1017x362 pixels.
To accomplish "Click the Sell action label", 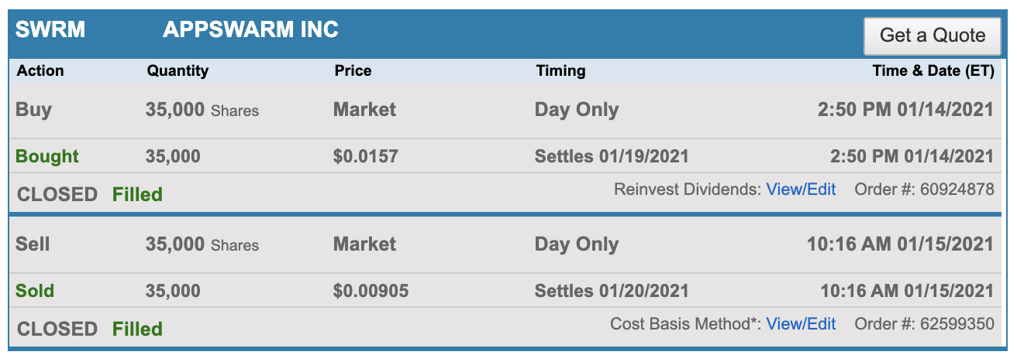I will pyautogui.click(x=33, y=244).
